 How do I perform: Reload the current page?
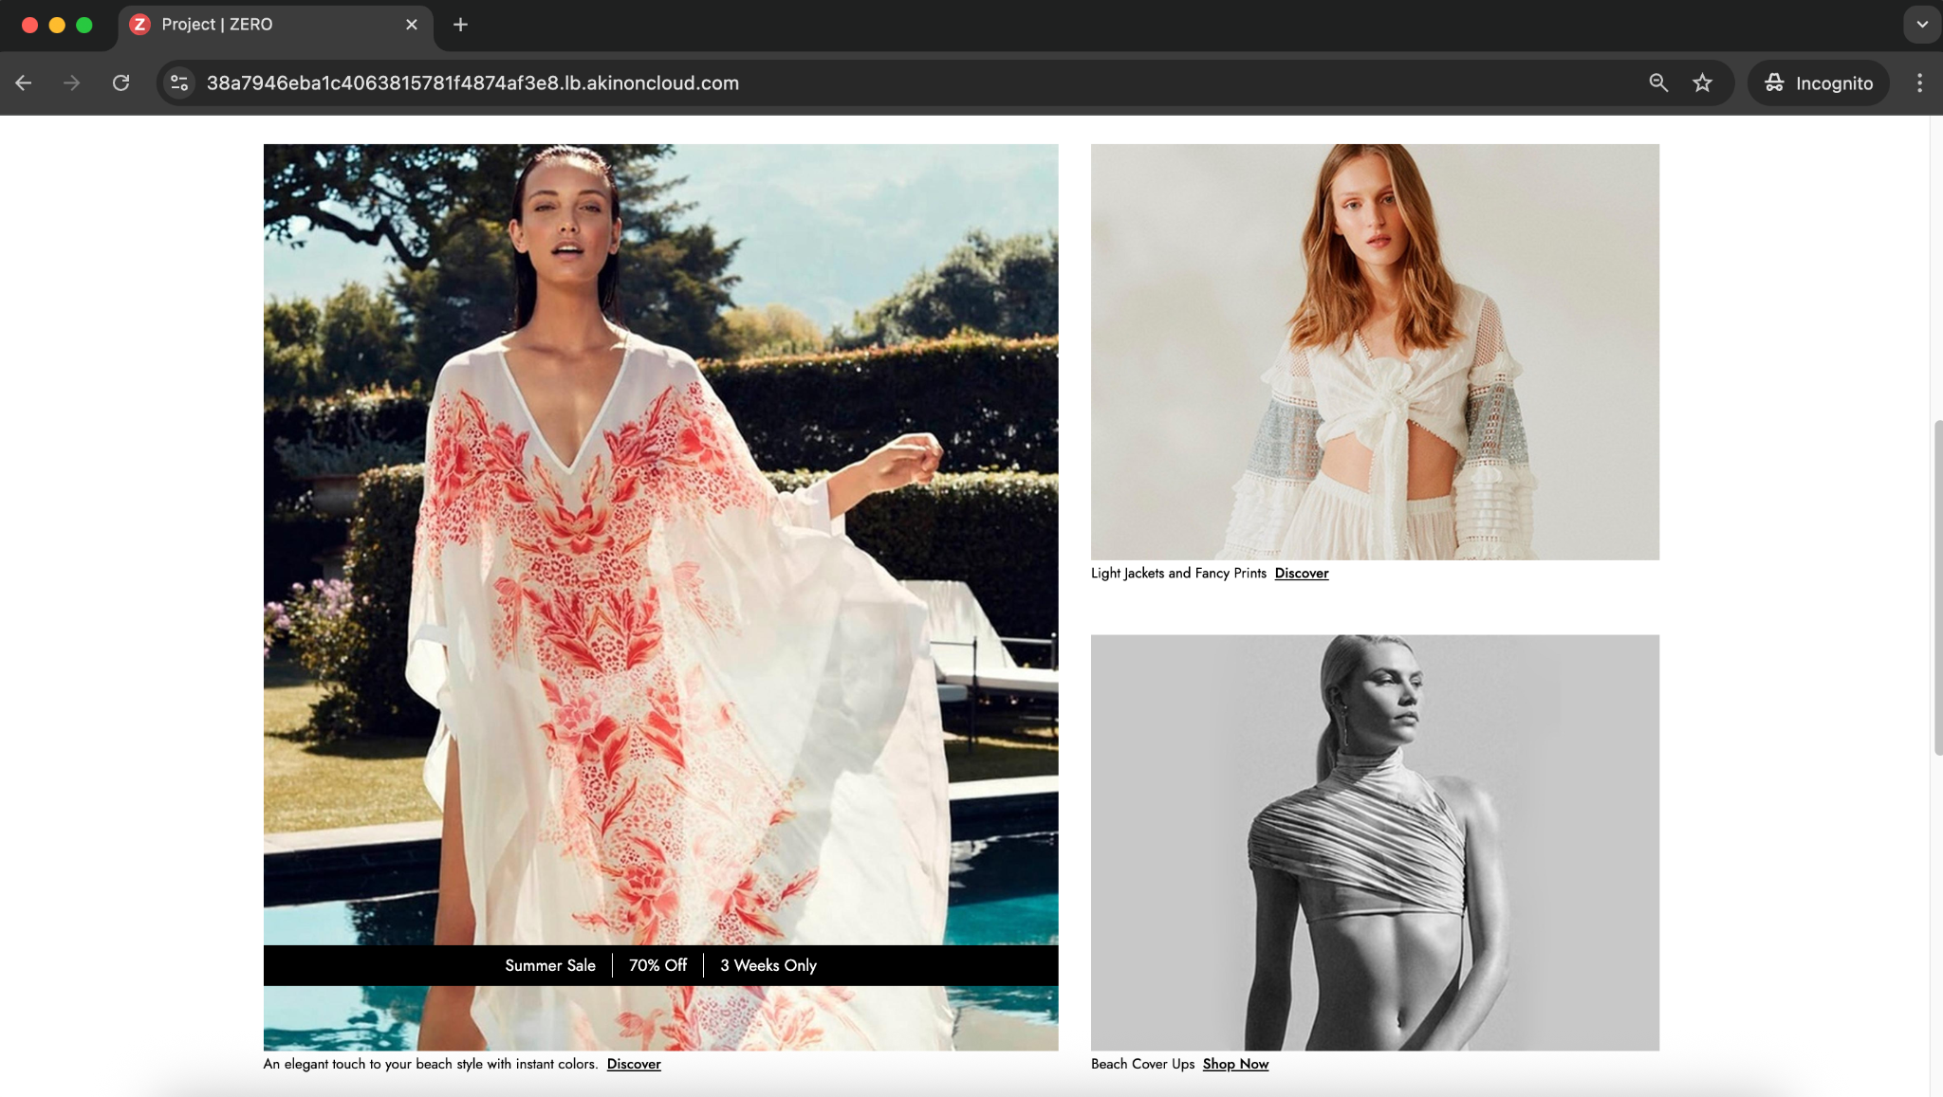tap(120, 82)
